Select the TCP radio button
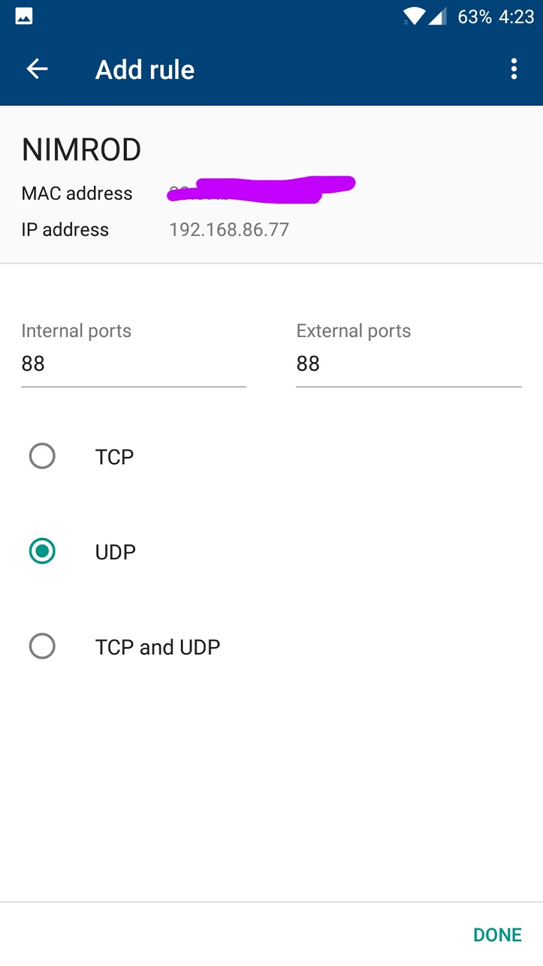The width and height of the screenshot is (543, 966). (42, 456)
